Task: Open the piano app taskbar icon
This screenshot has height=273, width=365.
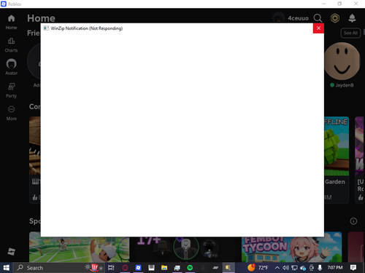Action: tap(151, 268)
